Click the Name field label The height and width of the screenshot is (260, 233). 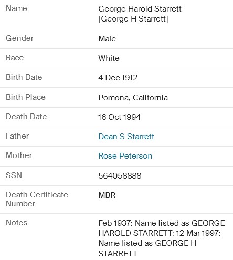[x=16, y=8]
